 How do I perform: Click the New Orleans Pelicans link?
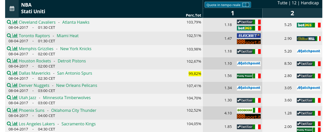coord(77,85)
